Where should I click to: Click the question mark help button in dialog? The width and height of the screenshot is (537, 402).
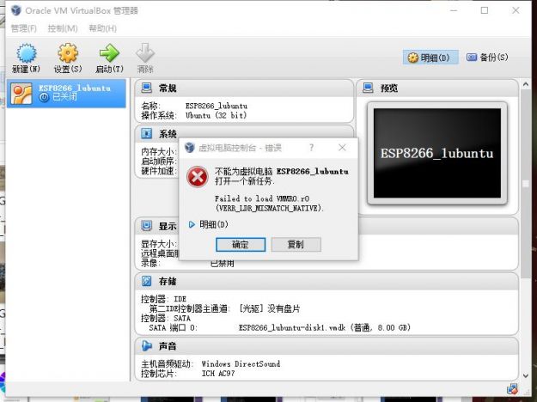click(x=311, y=148)
